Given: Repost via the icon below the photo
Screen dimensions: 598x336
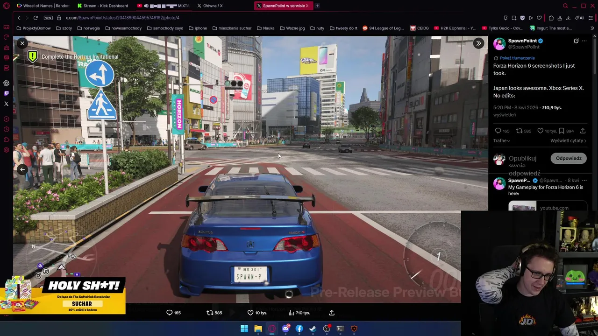Looking at the screenshot, I should pos(210,313).
